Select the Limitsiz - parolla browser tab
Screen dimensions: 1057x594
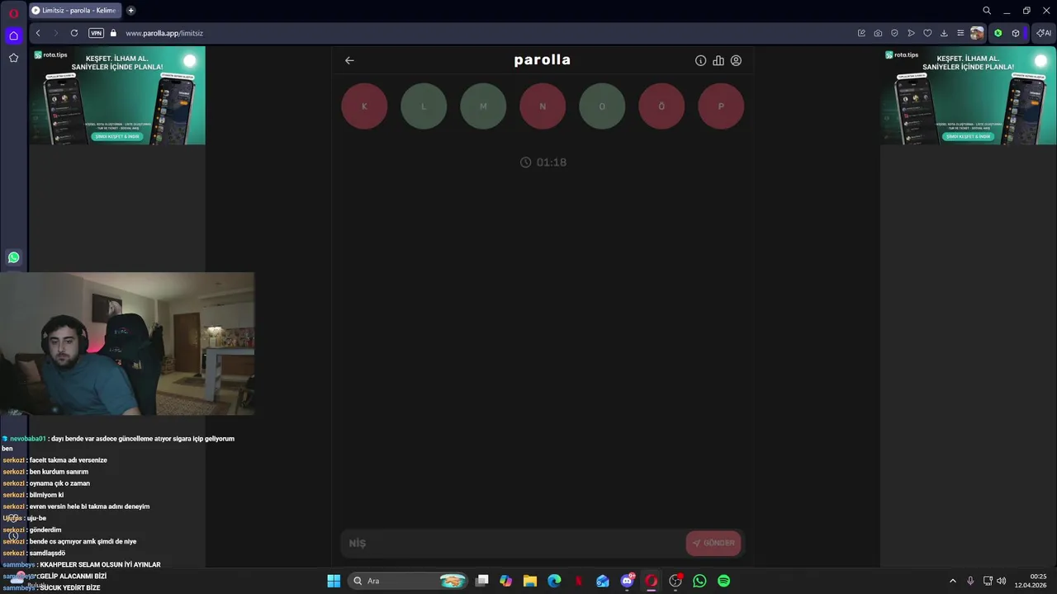click(74, 11)
